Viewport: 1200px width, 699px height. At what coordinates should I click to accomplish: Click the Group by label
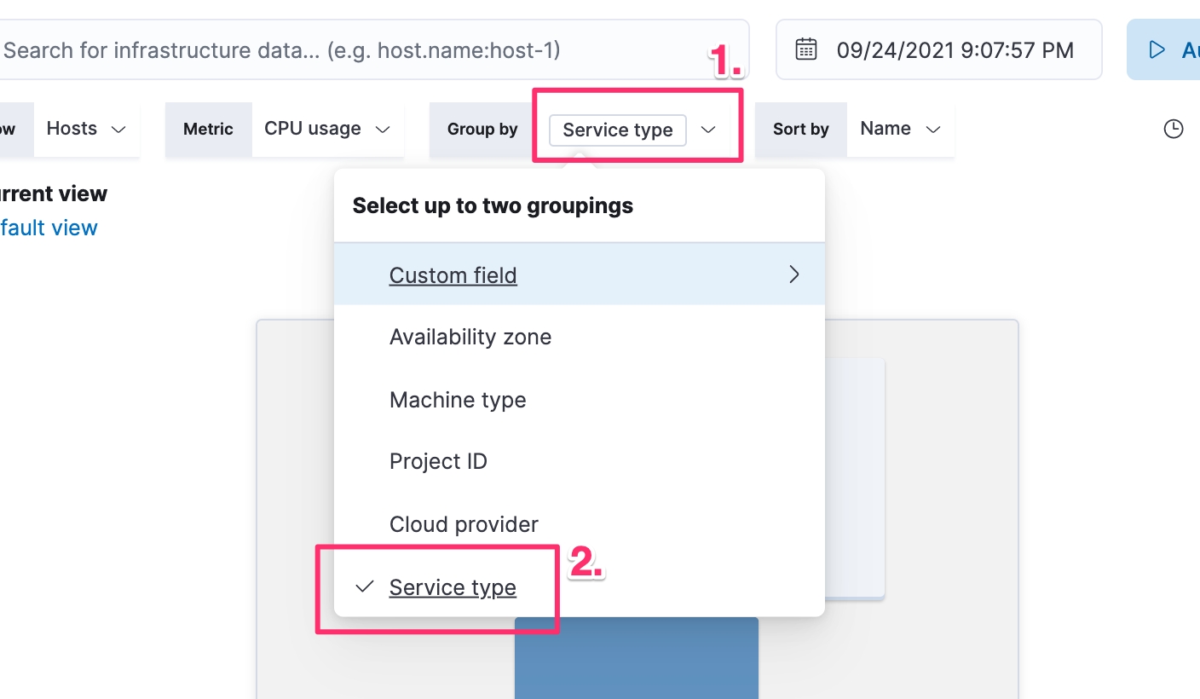(x=482, y=129)
